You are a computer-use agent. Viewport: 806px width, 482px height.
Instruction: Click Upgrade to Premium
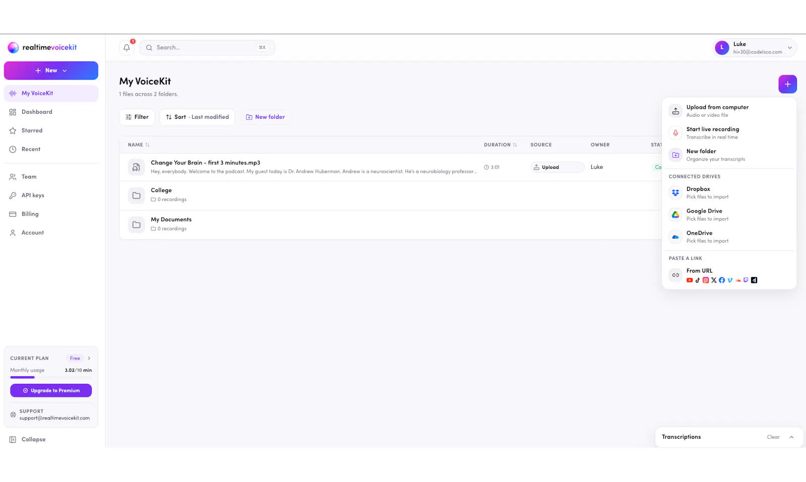(x=51, y=390)
